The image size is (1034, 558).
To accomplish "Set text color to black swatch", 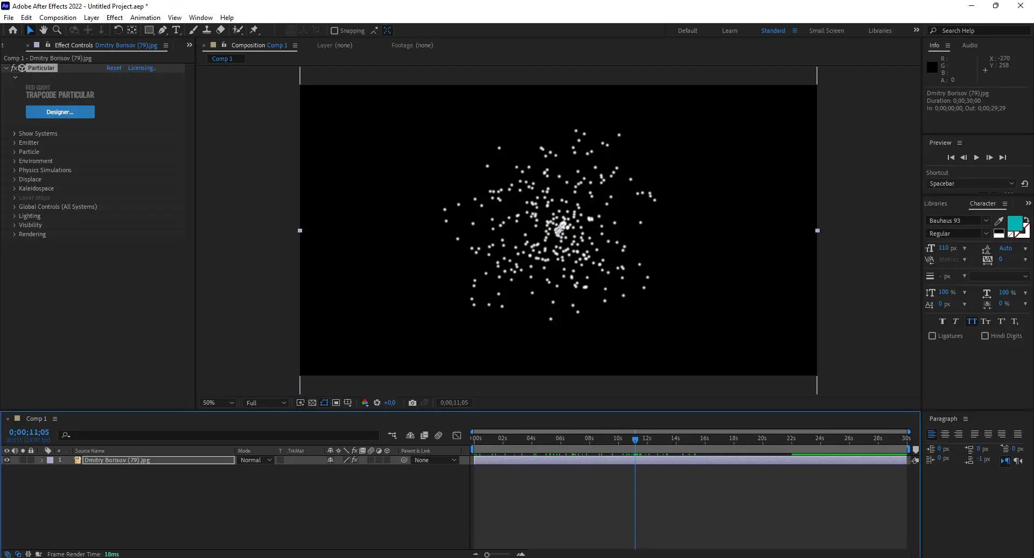I will tap(998, 231).
